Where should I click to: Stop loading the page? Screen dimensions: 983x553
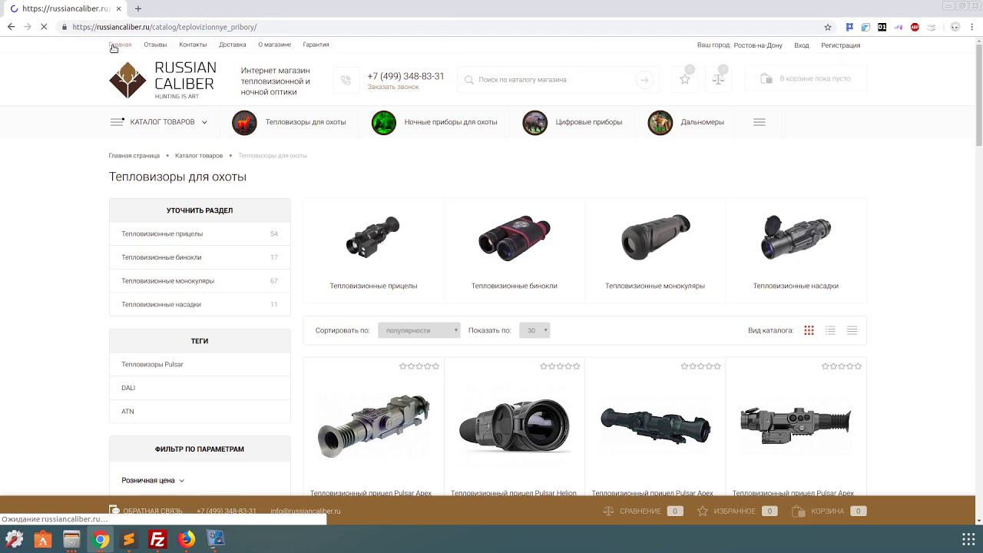pos(44,27)
